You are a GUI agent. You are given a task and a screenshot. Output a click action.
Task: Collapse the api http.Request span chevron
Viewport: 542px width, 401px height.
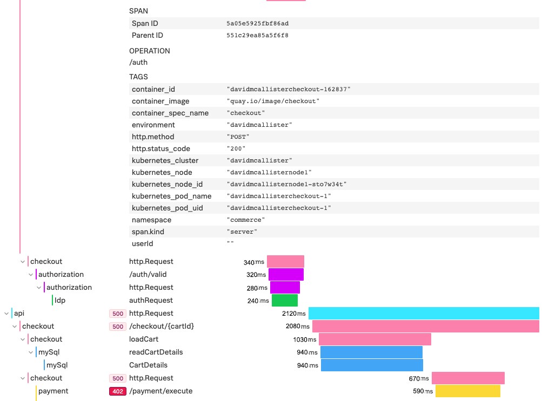5,313
